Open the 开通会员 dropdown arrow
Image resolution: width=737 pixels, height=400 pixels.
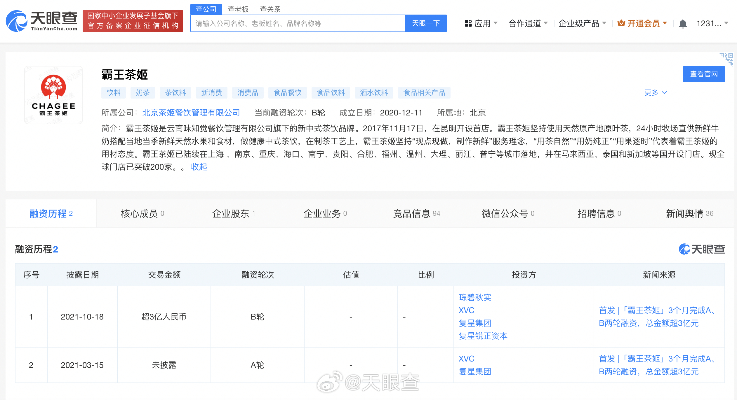click(665, 23)
